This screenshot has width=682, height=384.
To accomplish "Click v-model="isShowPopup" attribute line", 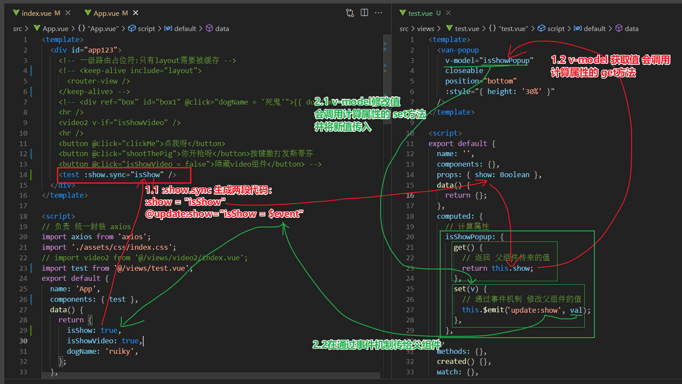I will (489, 60).
